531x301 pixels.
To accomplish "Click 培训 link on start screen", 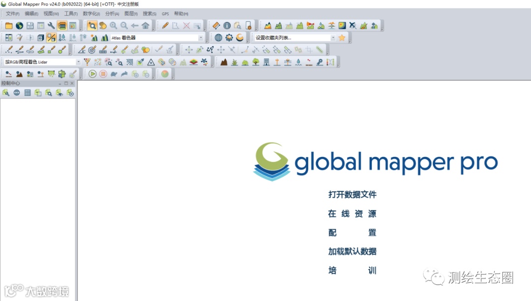I will tap(352, 271).
